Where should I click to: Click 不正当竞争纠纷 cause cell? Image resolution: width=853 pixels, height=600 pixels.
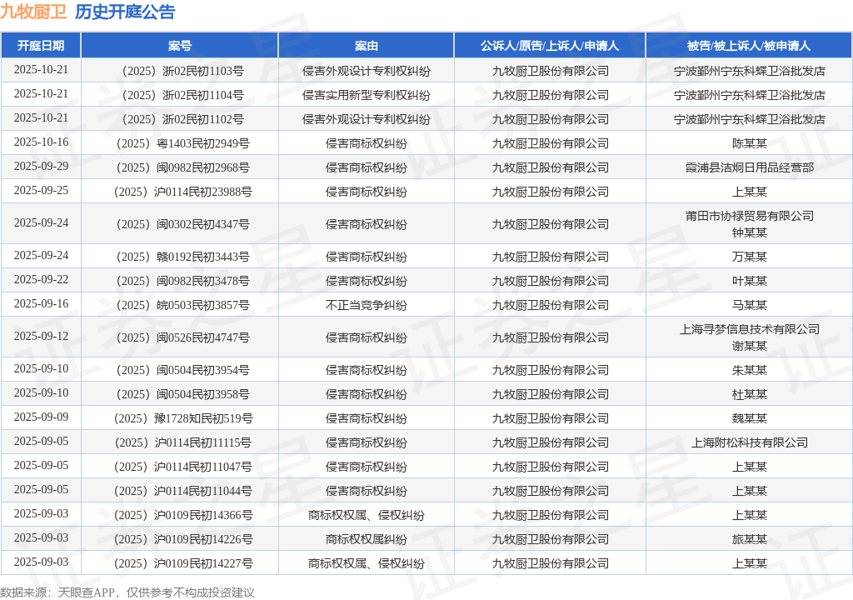pyautogui.click(x=367, y=306)
